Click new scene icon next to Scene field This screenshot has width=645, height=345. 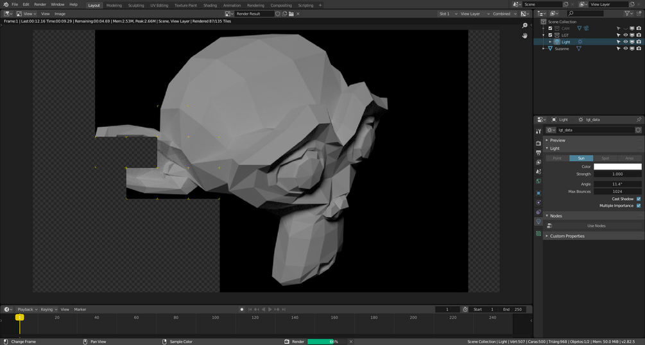[x=565, y=4]
